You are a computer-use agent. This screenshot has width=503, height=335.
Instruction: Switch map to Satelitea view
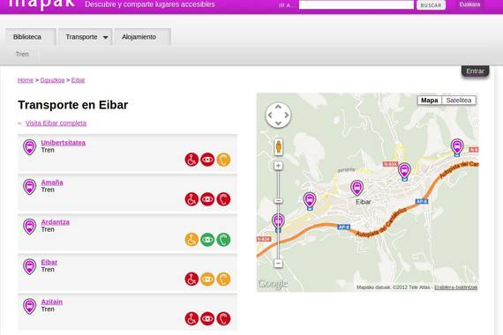(459, 100)
